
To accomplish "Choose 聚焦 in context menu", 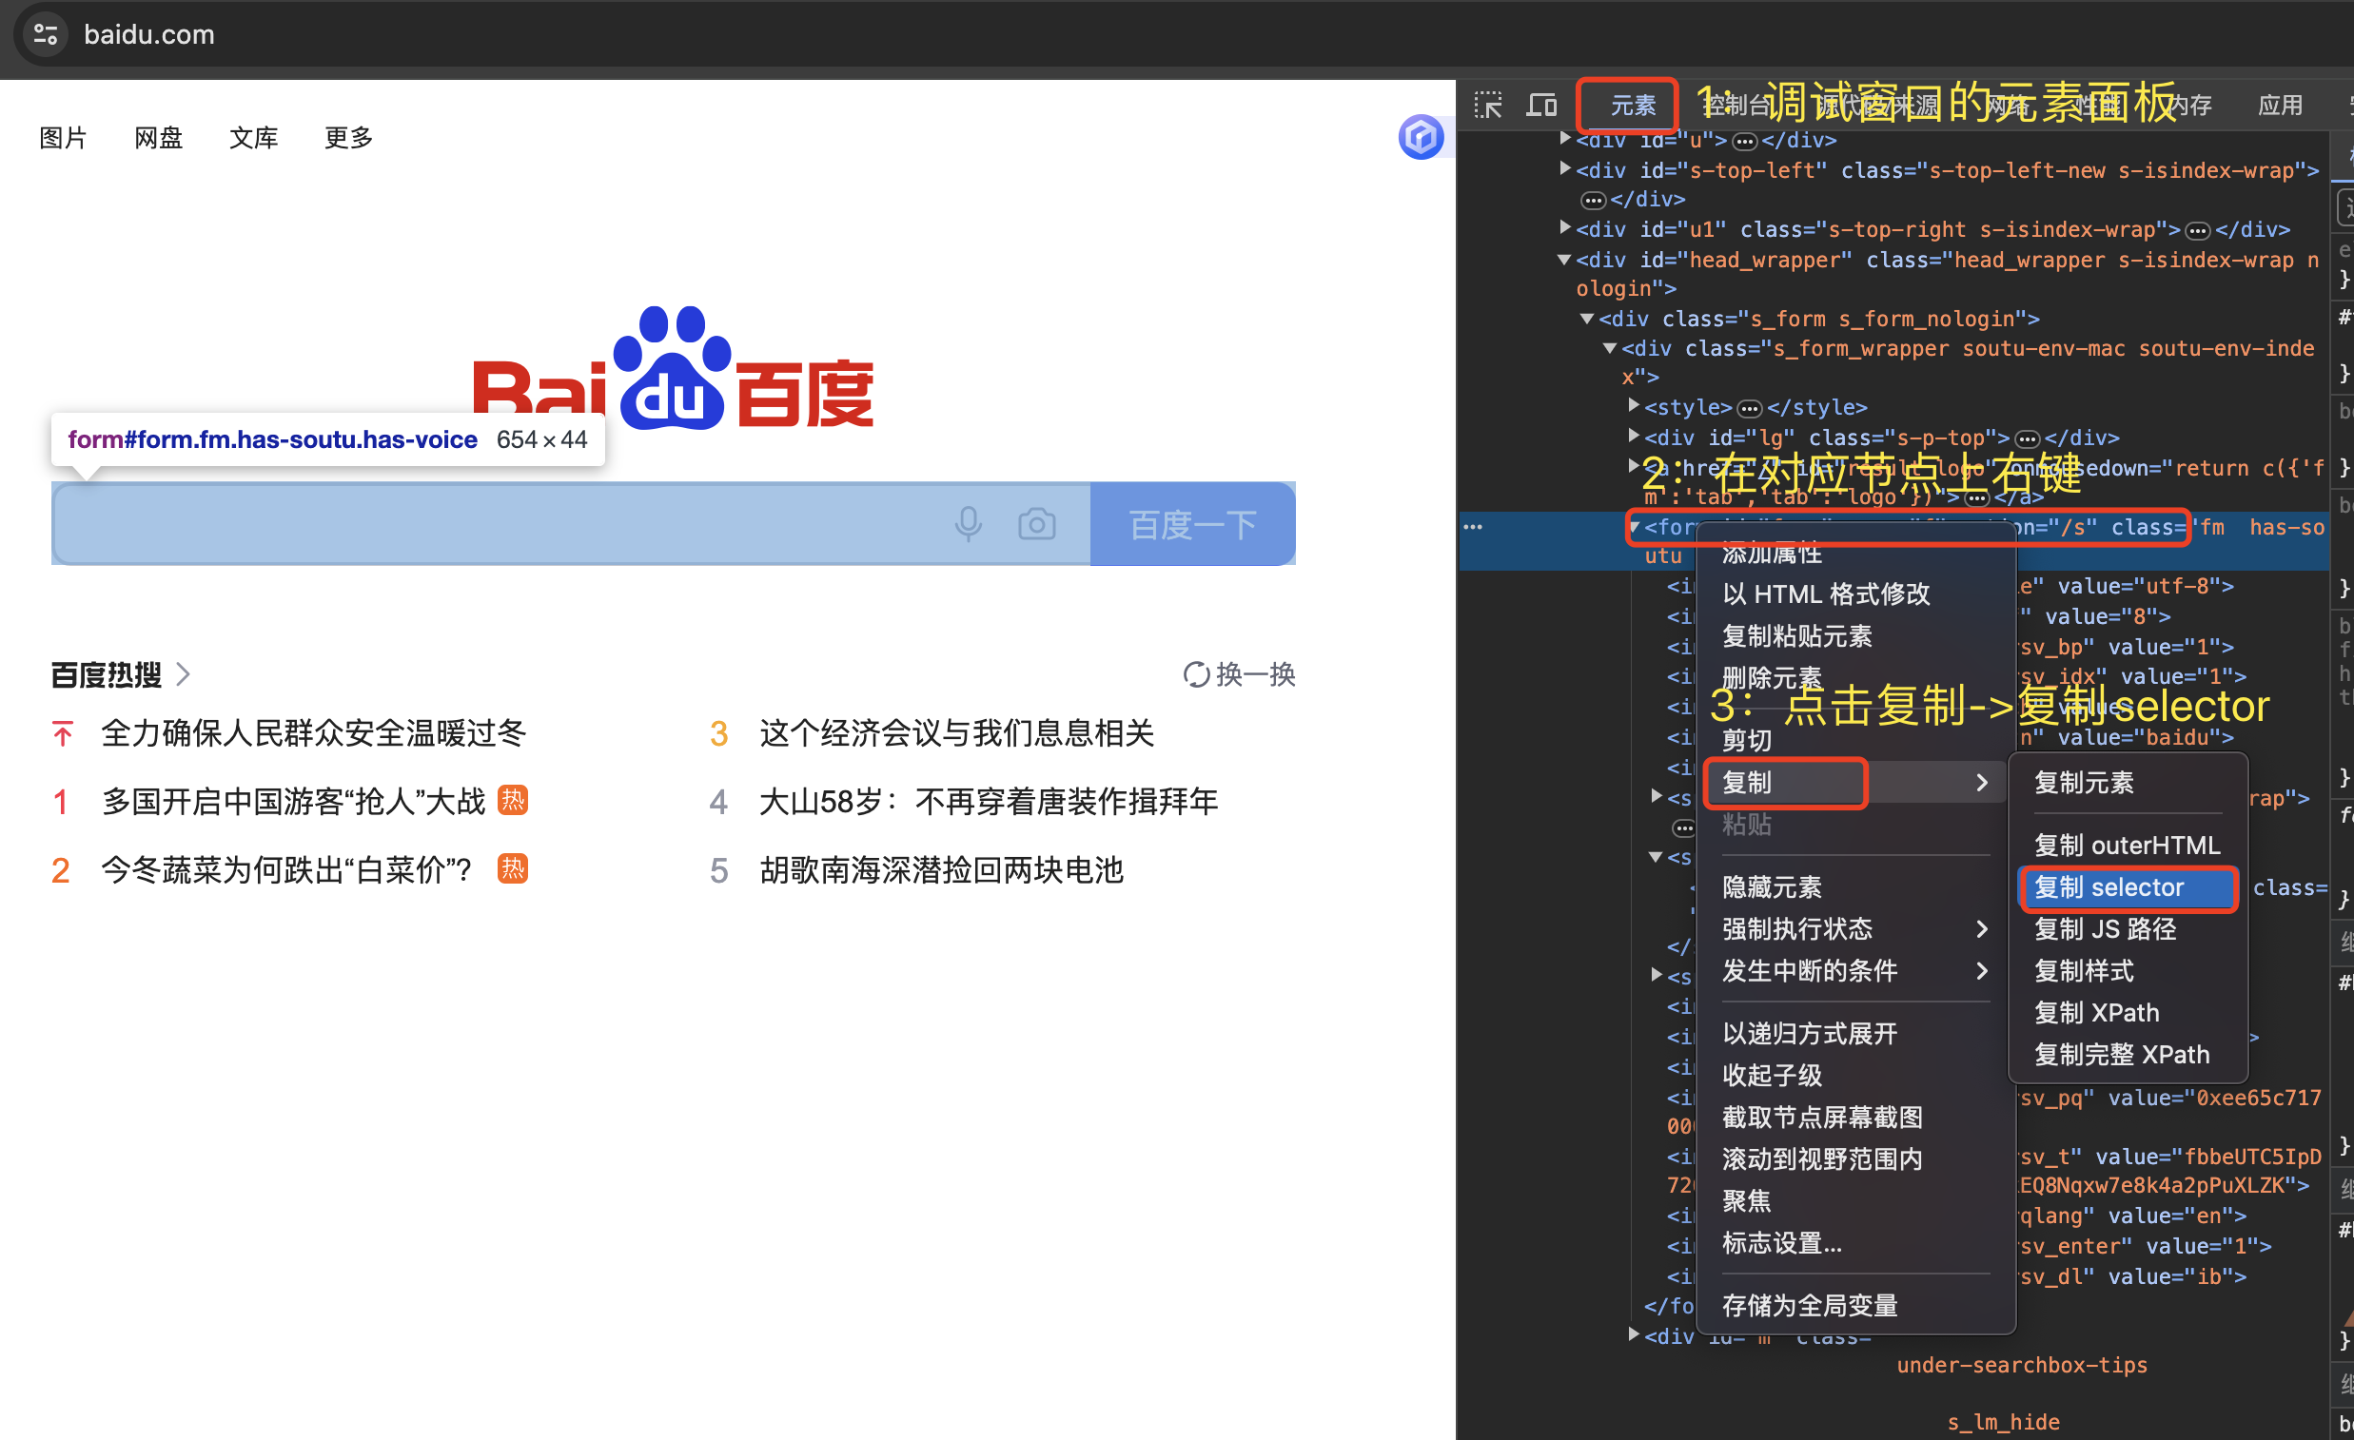I will (1855, 1201).
